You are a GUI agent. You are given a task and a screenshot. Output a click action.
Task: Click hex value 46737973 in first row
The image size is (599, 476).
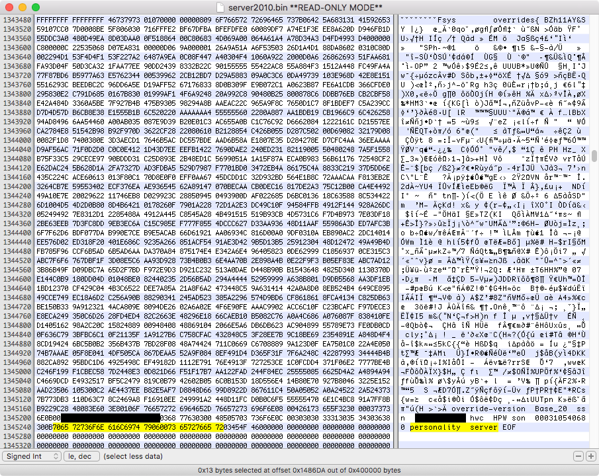pos(124,20)
